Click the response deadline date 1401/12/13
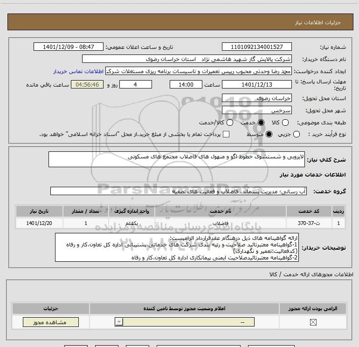Screen dimensions: 359x347 tap(256, 84)
